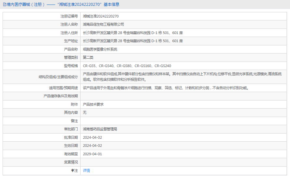Screen dimensions: 290x176
Task: Click the 适用范围/预期用途 label
Action: [63, 88]
